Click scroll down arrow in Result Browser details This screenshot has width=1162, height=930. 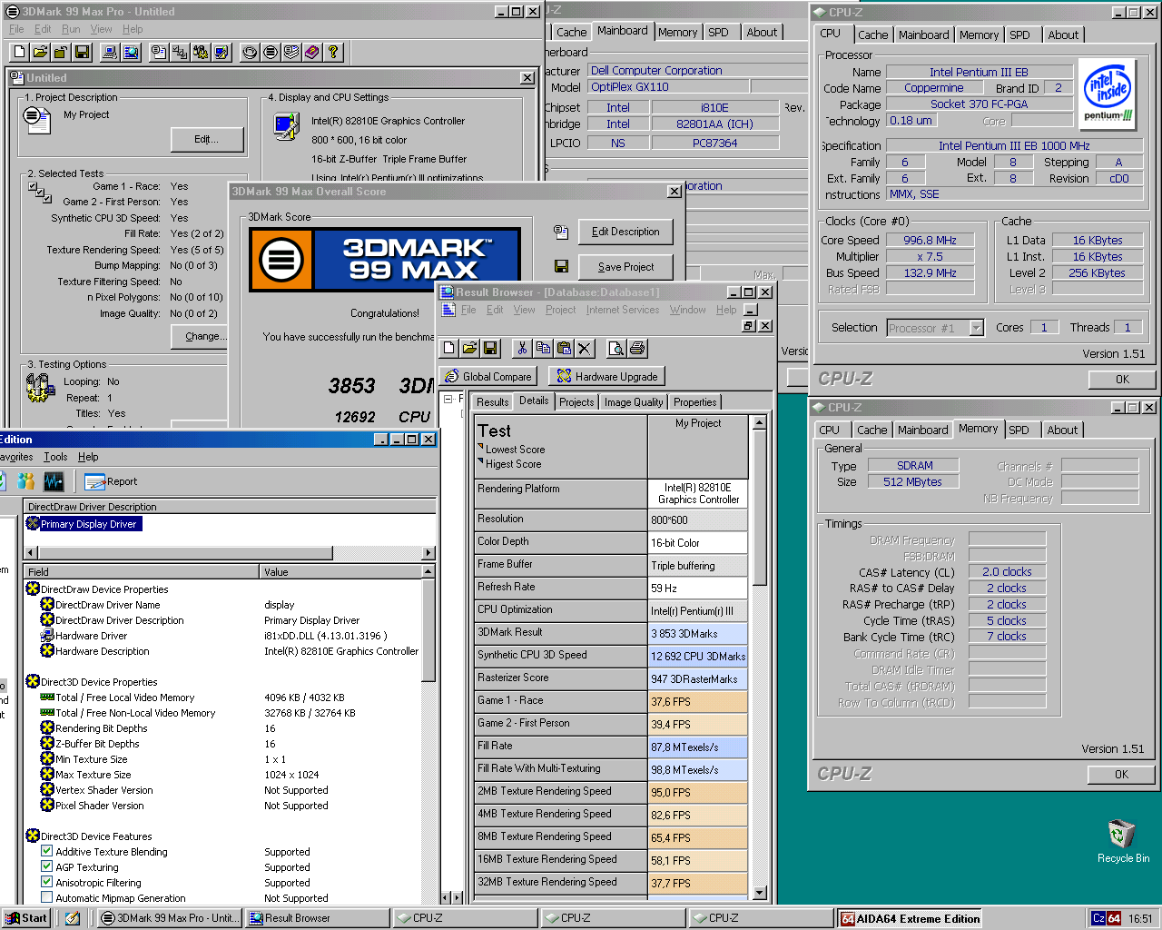760,892
